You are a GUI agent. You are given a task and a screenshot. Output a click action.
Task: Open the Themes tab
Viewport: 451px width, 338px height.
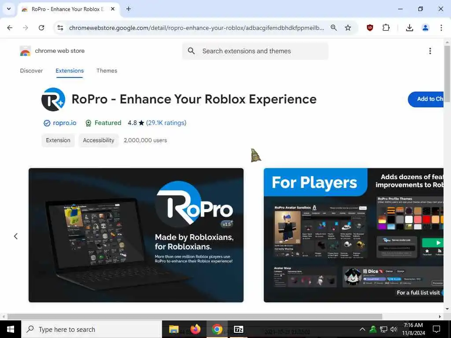(x=107, y=71)
